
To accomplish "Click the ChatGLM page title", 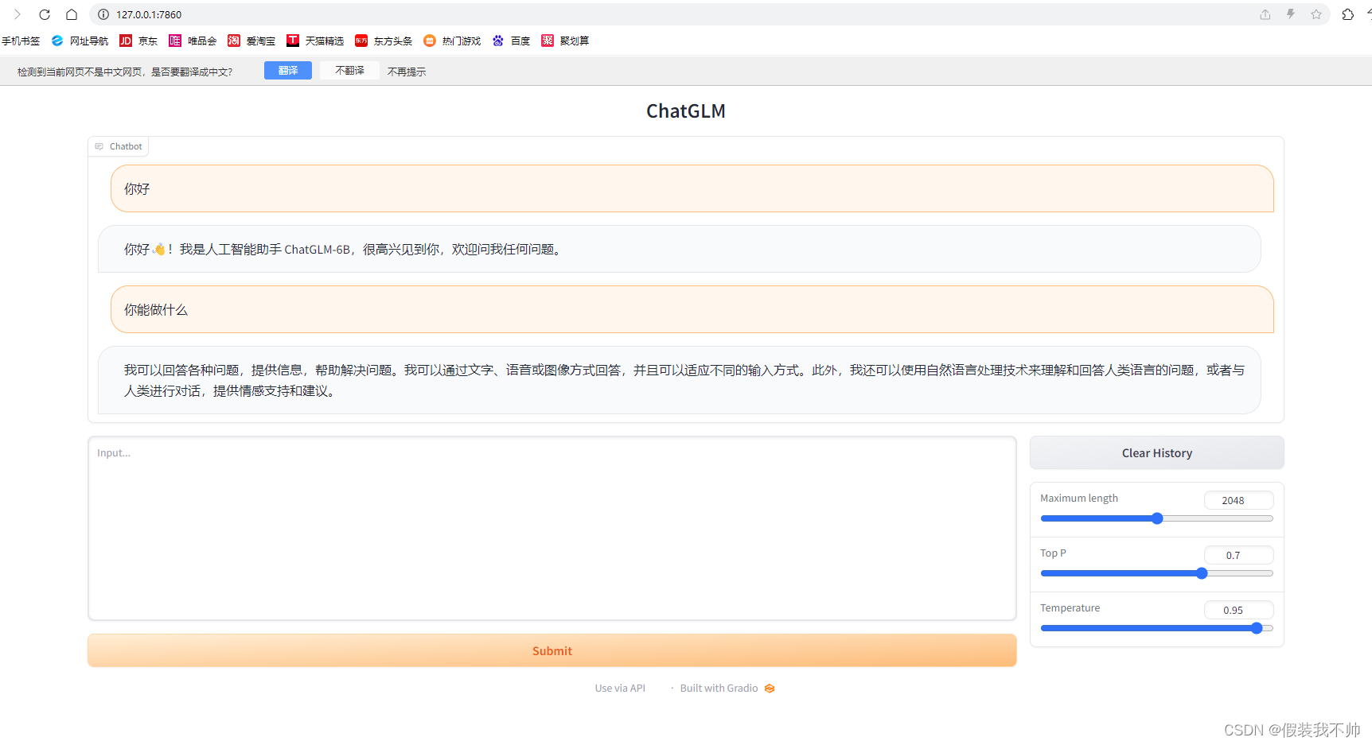I will tap(685, 111).
